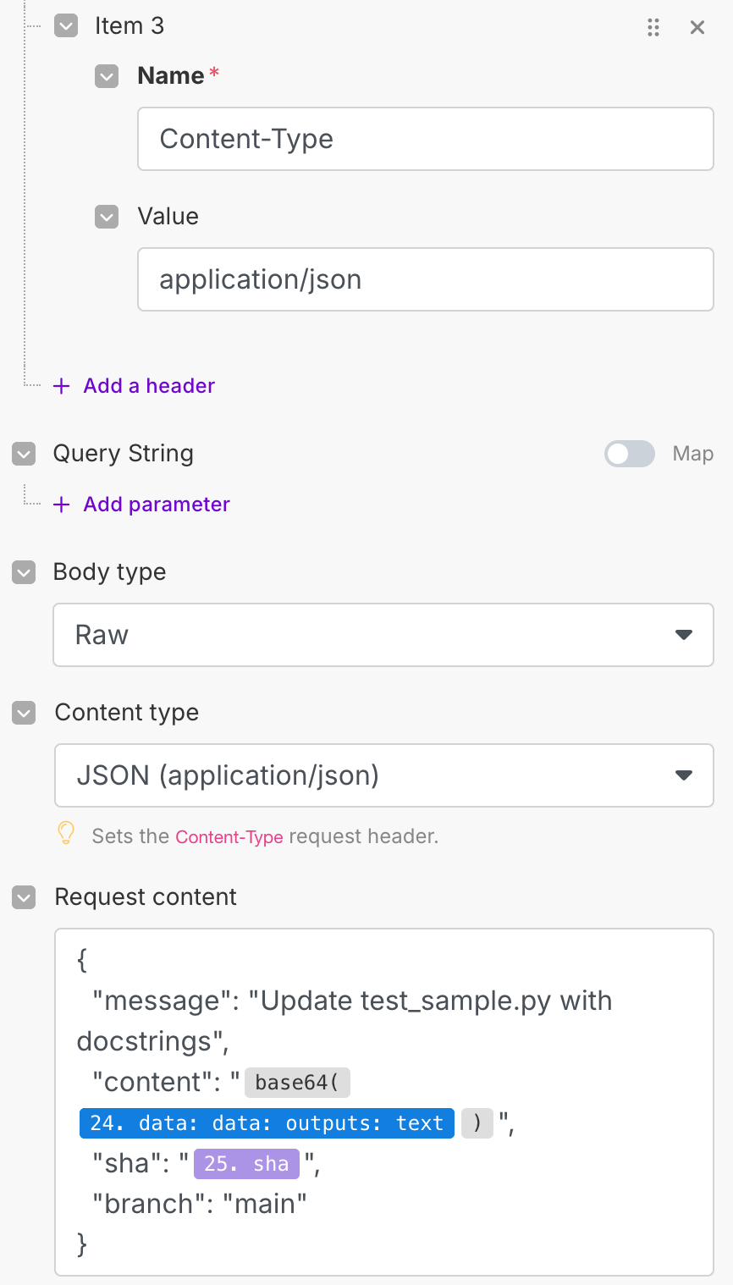Collapse the Value field chevron

(107, 217)
